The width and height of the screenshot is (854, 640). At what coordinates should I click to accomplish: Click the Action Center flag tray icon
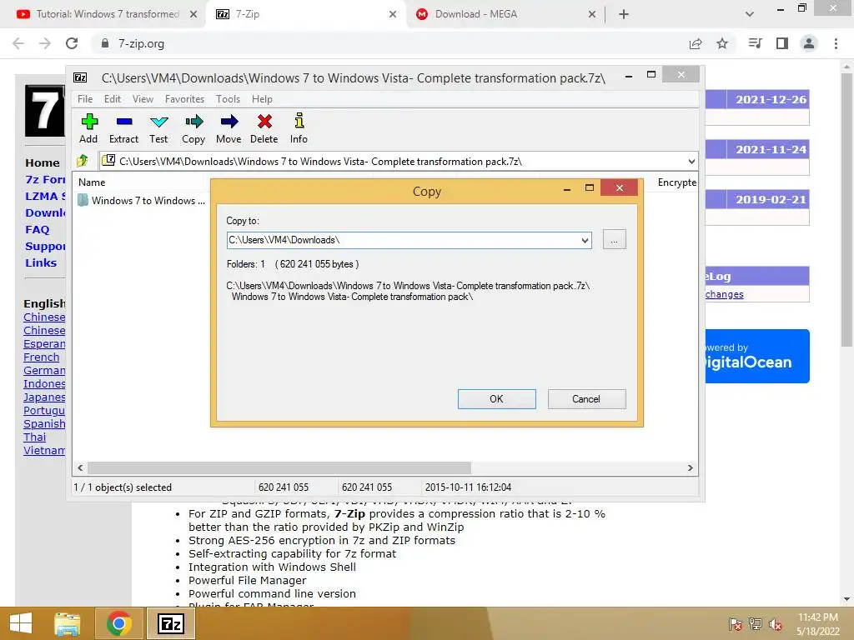pos(736,625)
